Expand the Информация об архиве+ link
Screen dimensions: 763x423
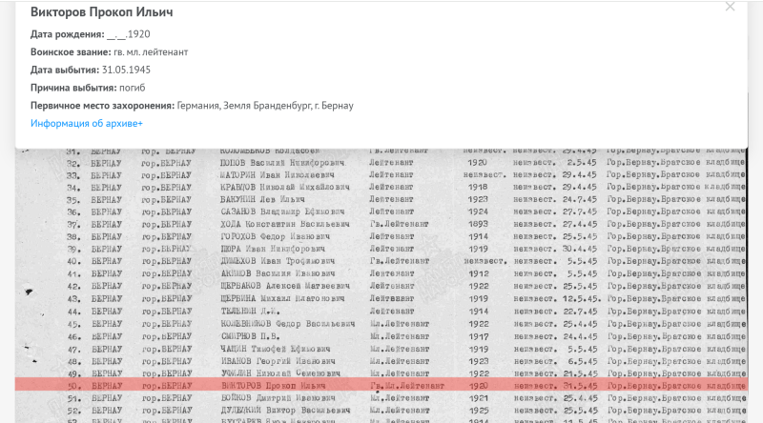point(86,124)
